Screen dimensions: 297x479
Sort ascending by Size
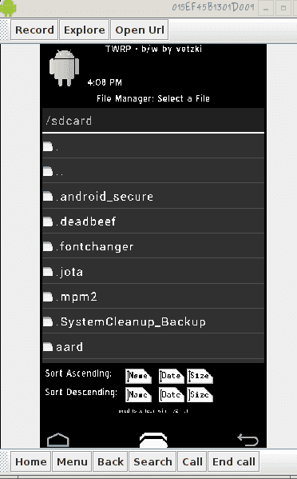(x=200, y=376)
